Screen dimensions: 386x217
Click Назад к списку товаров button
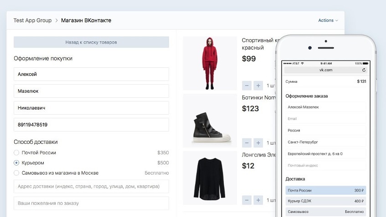[x=91, y=42]
